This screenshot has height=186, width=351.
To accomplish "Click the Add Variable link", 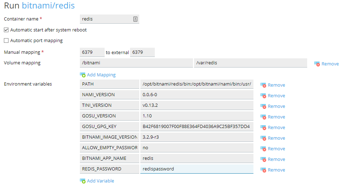I will [x=100, y=181].
